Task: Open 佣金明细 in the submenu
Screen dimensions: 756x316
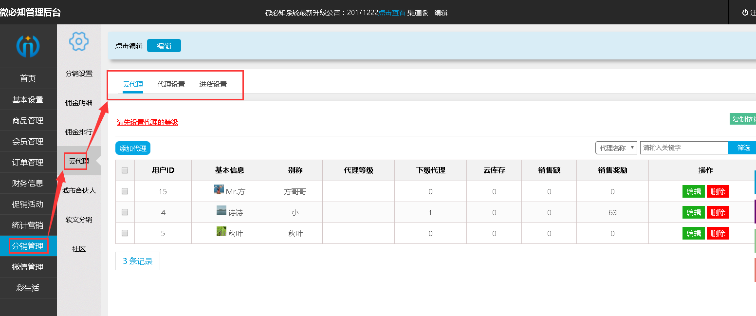Action: [x=79, y=103]
